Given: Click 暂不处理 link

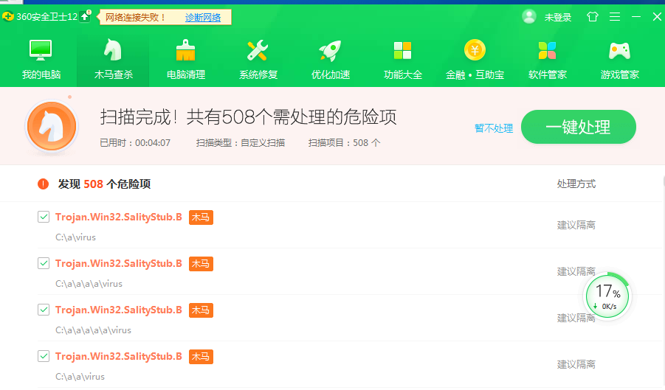Looking at the screenshot, I should (x=494, y=128).
